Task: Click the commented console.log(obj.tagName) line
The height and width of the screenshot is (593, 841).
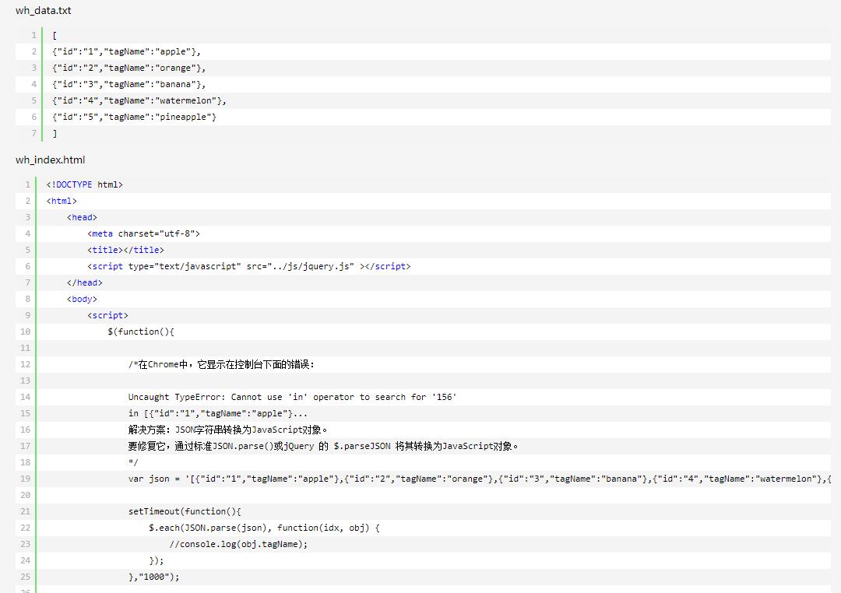Action: coord(239,544)
